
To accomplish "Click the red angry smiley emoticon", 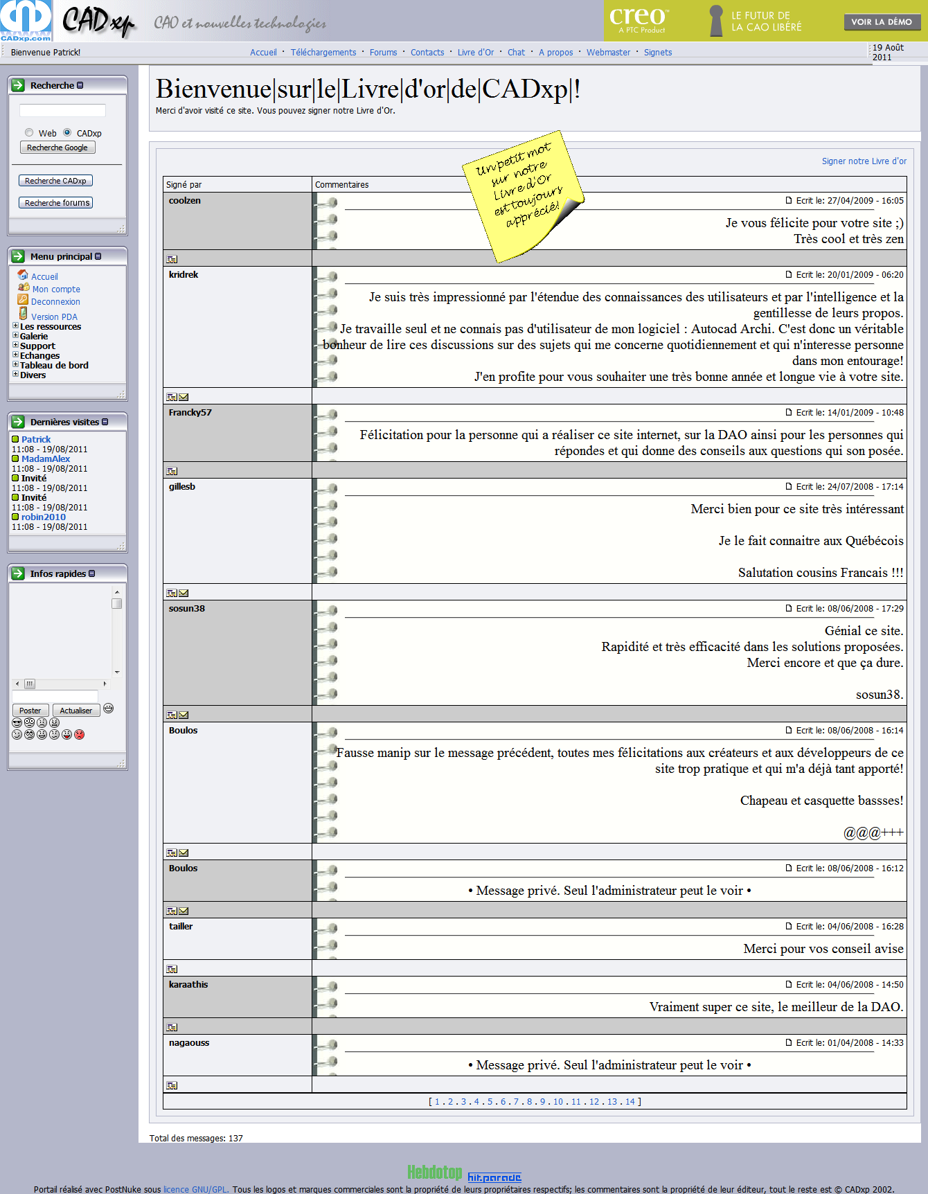I will point(80,735).
